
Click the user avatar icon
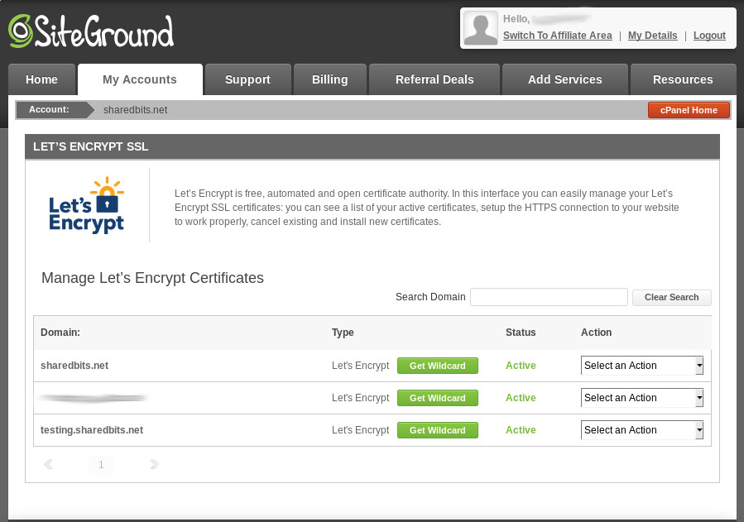(x=481, y=28)
